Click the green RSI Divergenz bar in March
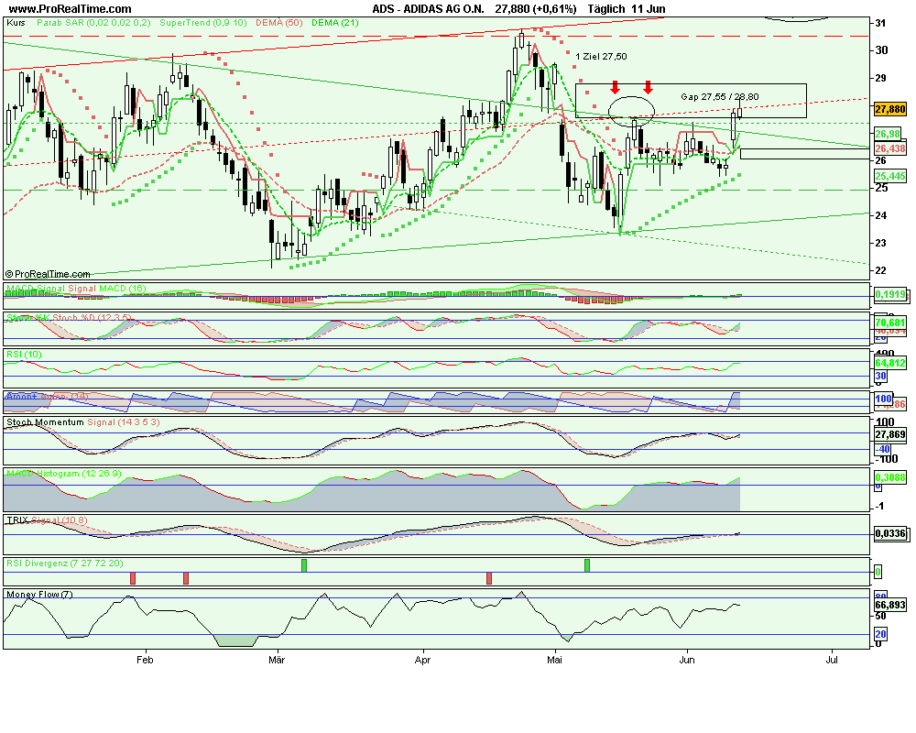 pyautogui.click(x=304, y=564)
